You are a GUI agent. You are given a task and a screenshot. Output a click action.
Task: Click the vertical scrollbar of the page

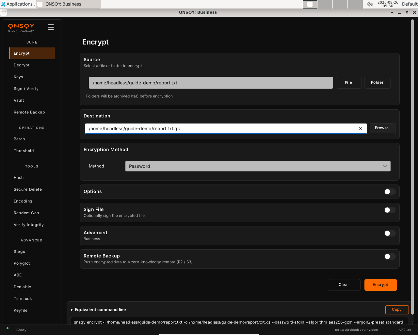412,167
